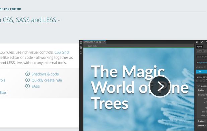Open the sliders settings icon in top panel
The image size is (207, 131).
[x=197, y=42]
